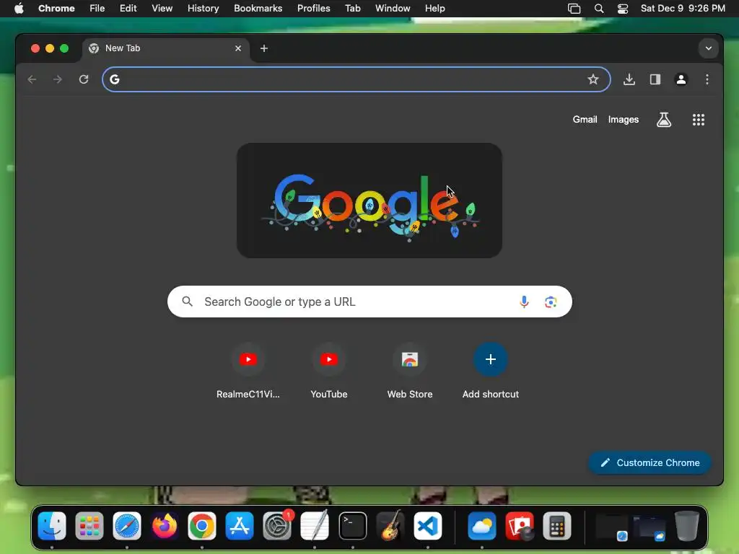
Task: Close the New Tab tab
Action: pos(238,48)
